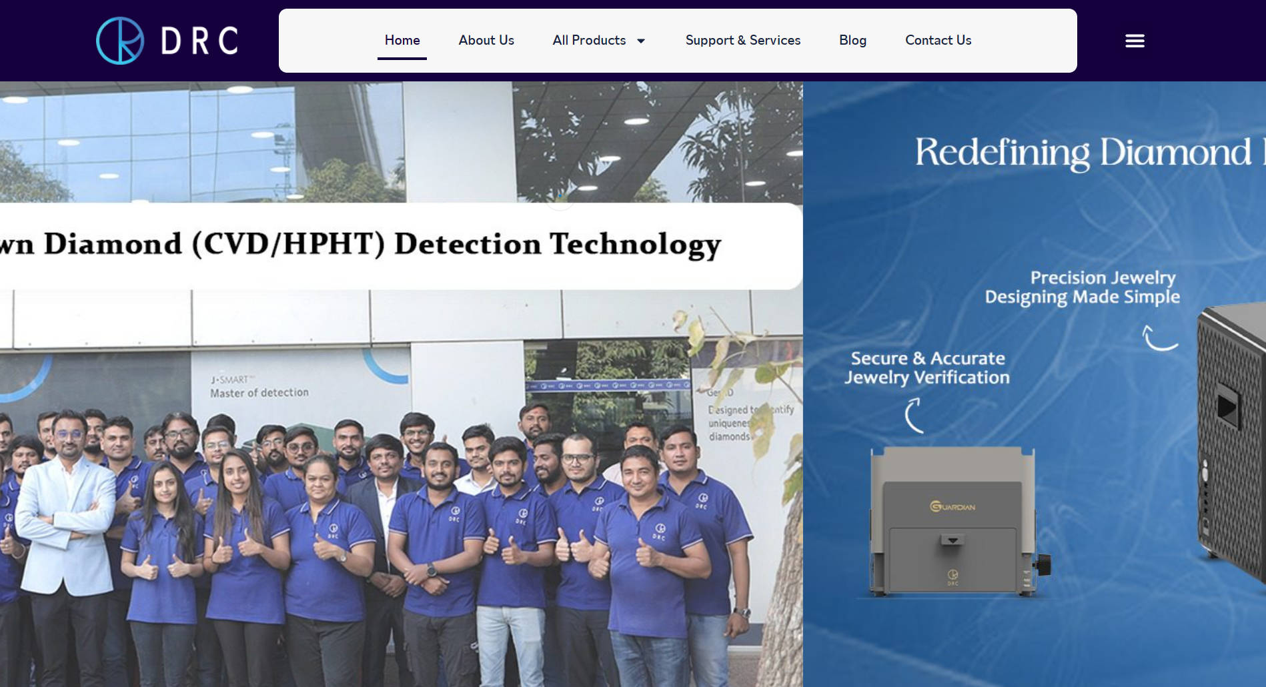Navigate to Support & Services
This screenshot has width=1266, height=687.
click(x=742, y=41)
